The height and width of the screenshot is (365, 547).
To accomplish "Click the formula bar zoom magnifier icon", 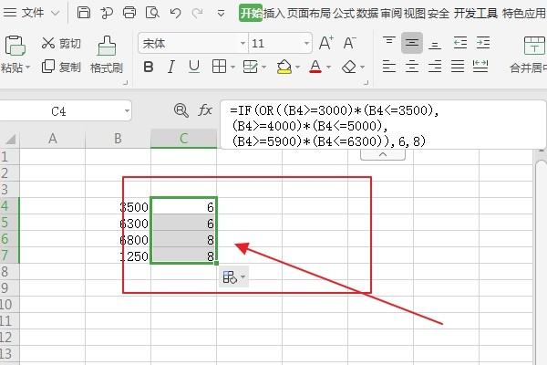I will 181,110.
